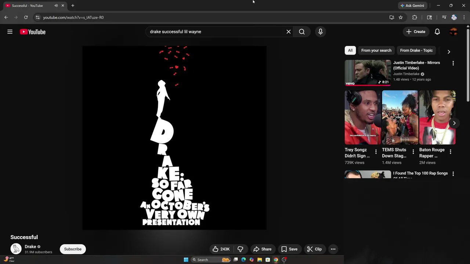This screenshot has width=470, height=264.
Task: Show next Shorts with the right chevron
Action: tap(454, 123)
